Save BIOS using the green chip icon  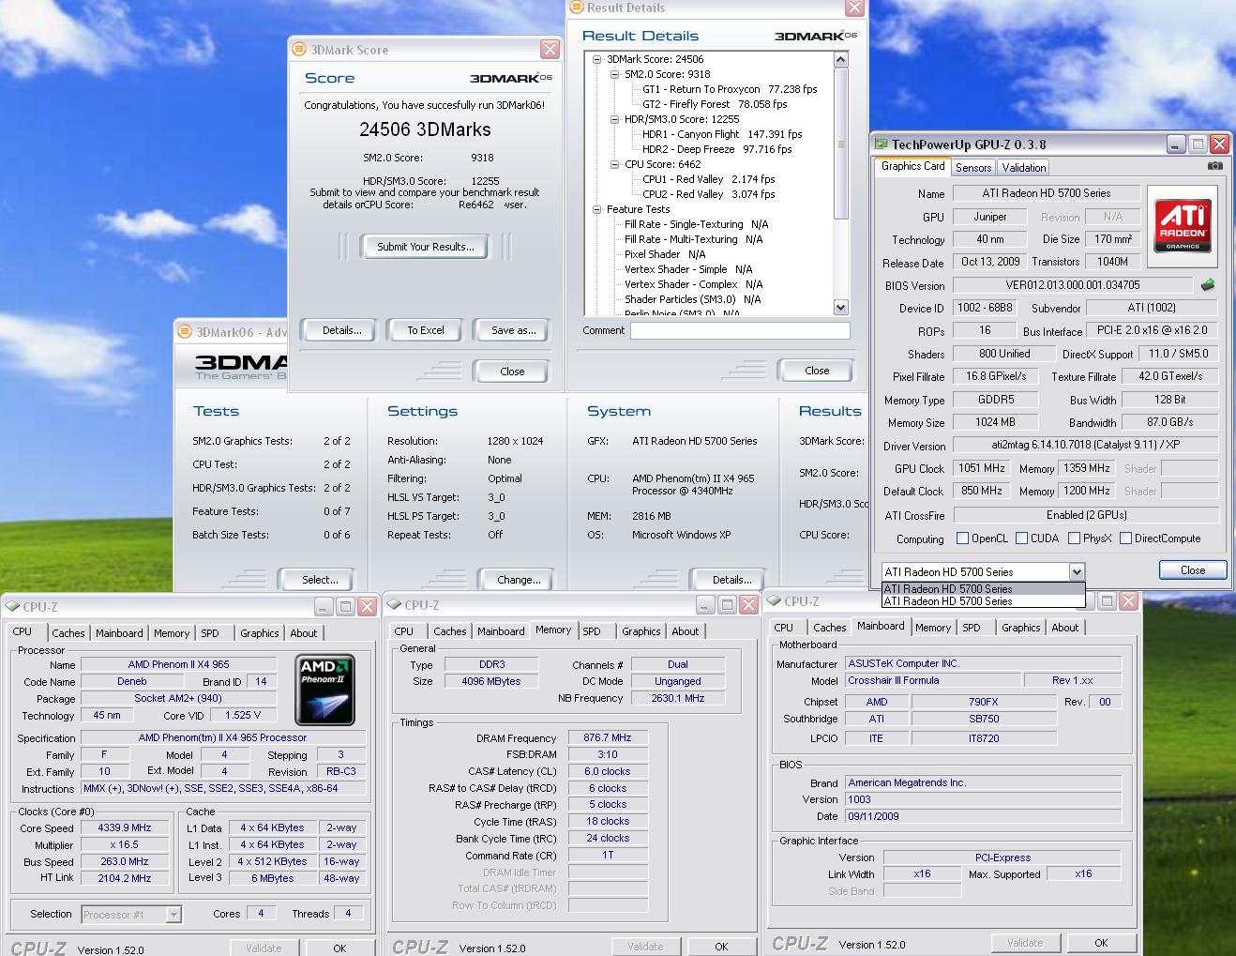point(1208,284)
